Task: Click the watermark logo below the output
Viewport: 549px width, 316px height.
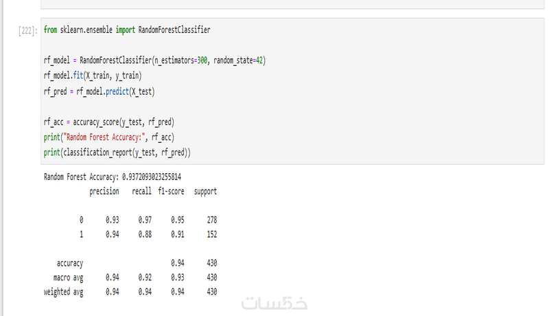Action: (x=274, y=303)
